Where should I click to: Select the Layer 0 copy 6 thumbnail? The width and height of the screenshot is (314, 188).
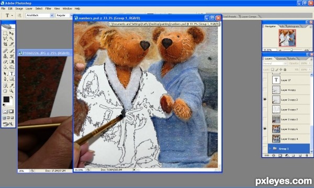276,129
